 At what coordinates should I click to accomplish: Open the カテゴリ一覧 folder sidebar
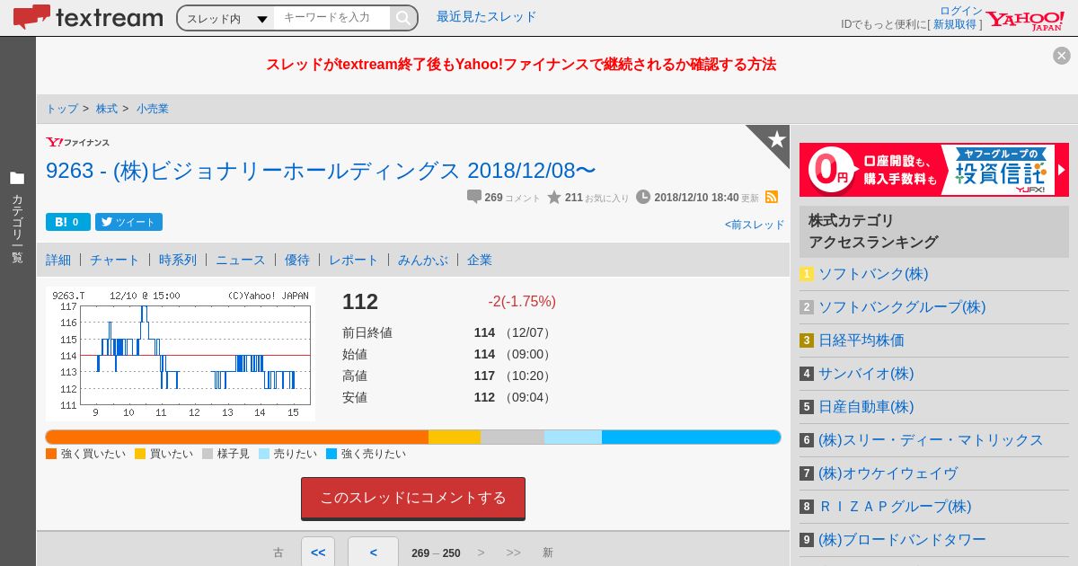click(x=17, y=216)
